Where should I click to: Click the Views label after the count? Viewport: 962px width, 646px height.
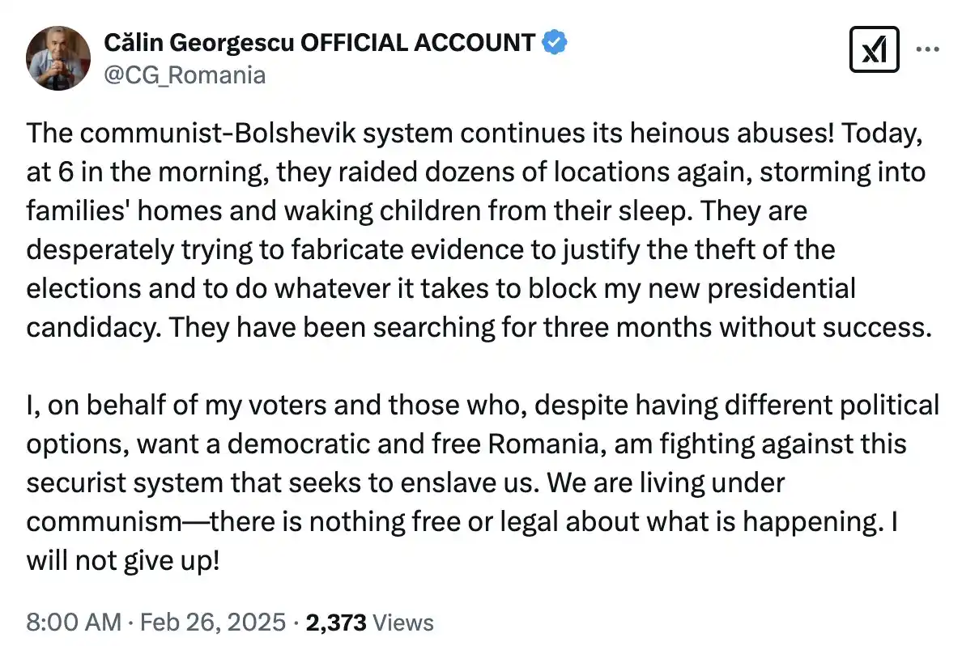tap(403, 622)
